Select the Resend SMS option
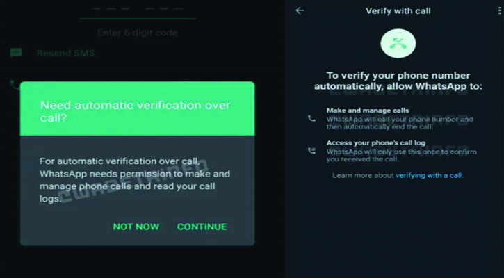Screen dimensions: 504x278 point(65,54)
